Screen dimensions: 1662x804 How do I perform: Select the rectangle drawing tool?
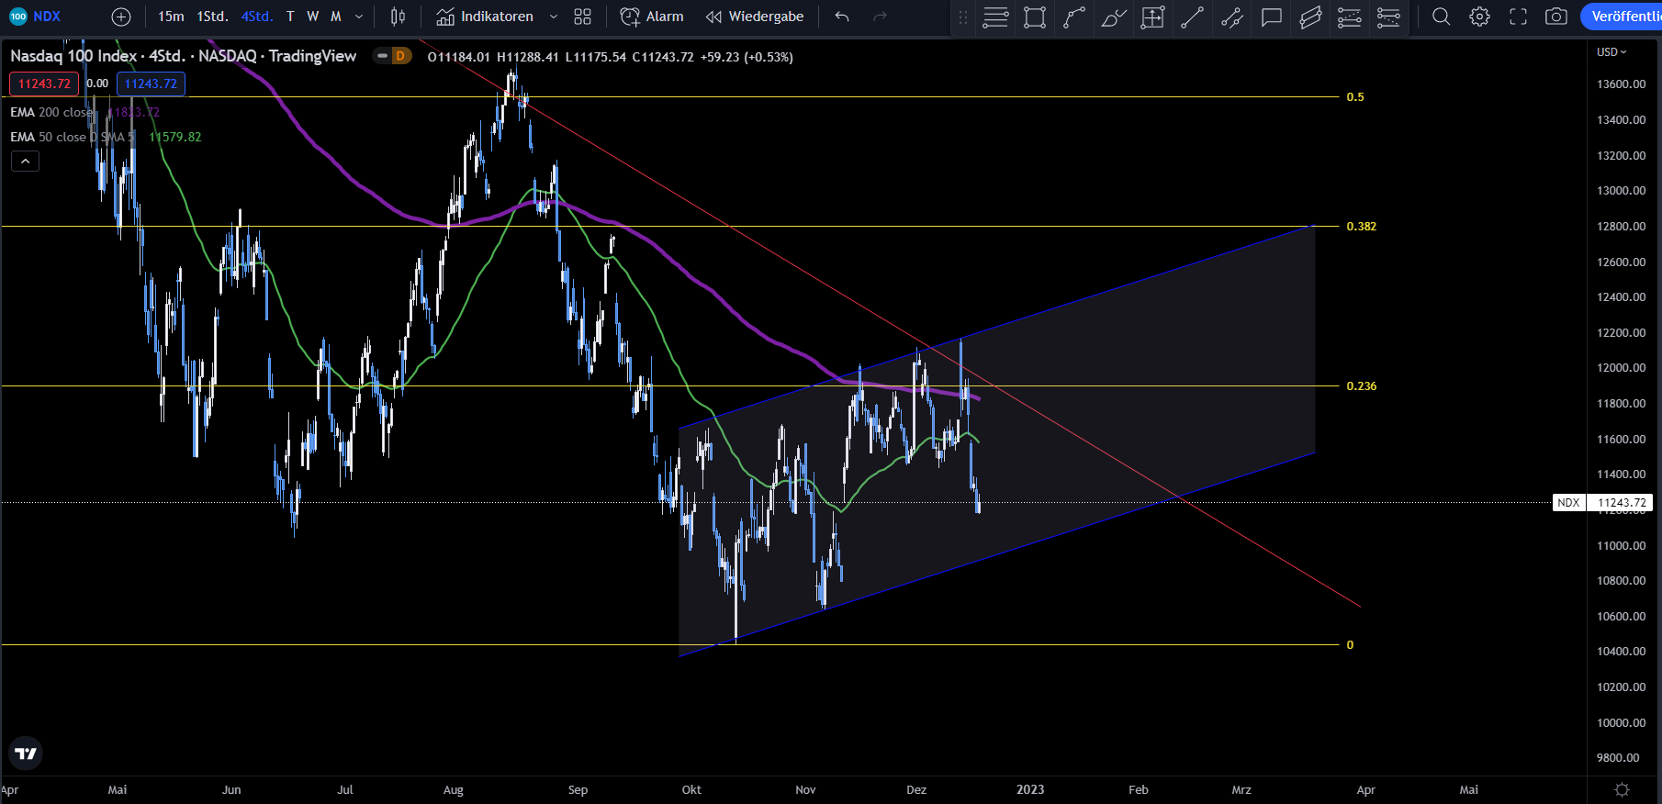pyautogui.click(x=1035, y=17)
